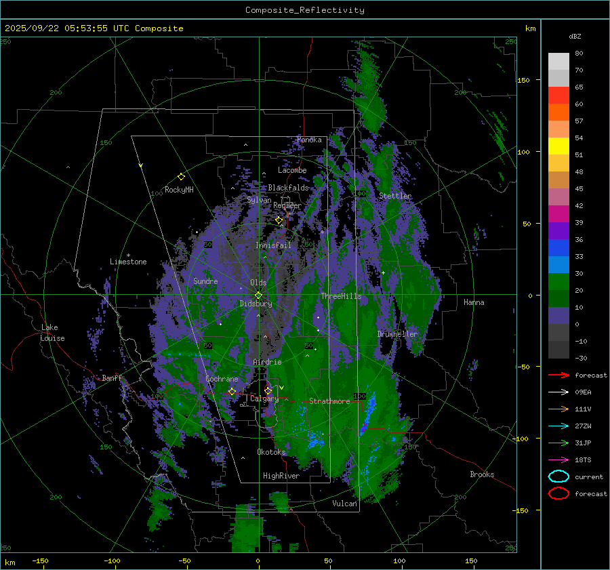This screenshot has height=570, width=610.
Task: Click the cyan current ellipse icon
Action: (x=558, y=476)
